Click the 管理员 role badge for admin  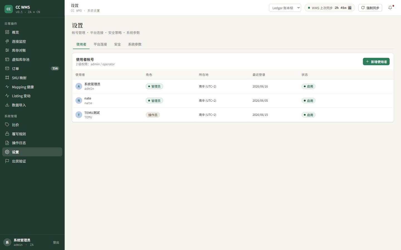point(154,86)
